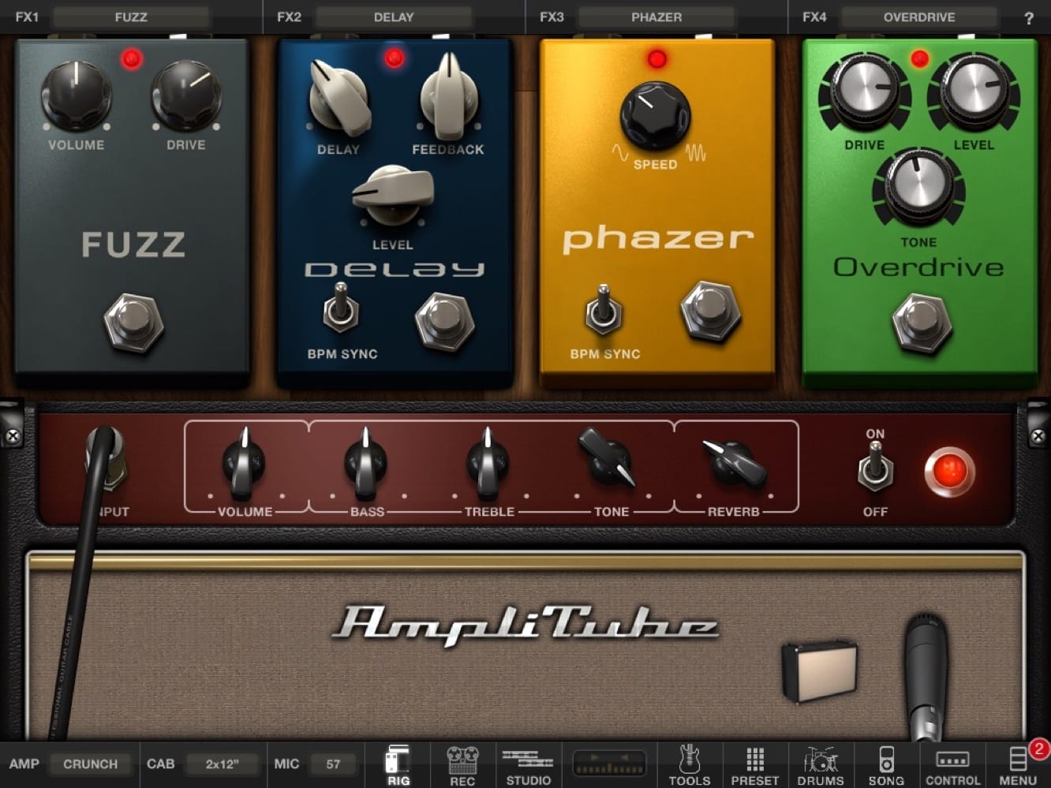This screenshot has height=788, width=1051.
Task: Click the FX3 slot label
Action: 552,17
